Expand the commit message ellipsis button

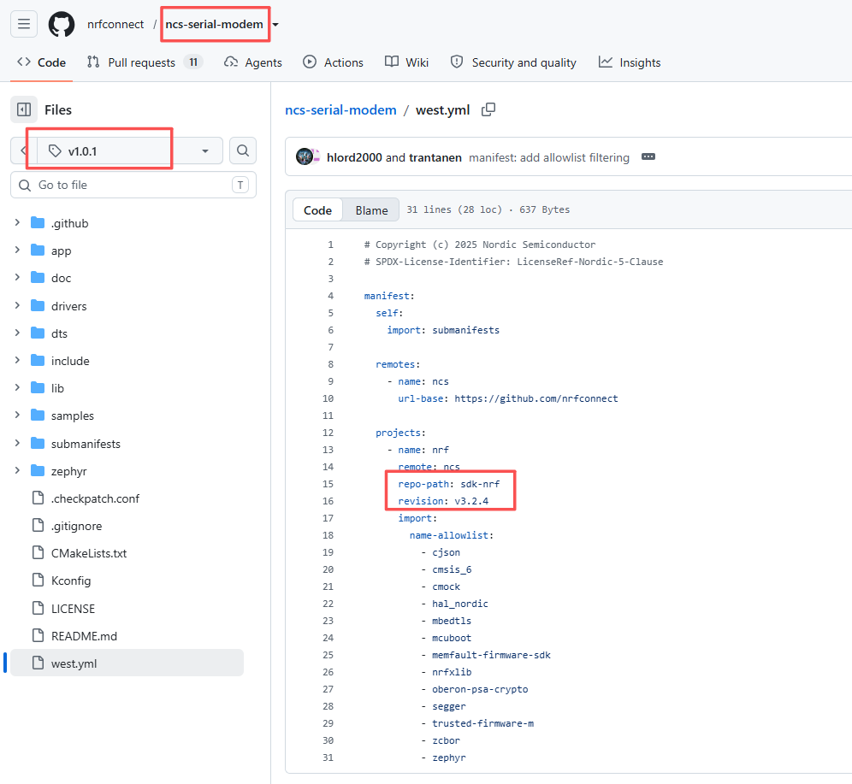(x=648, y=157)
